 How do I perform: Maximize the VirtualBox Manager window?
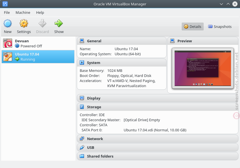coord(228,4)
